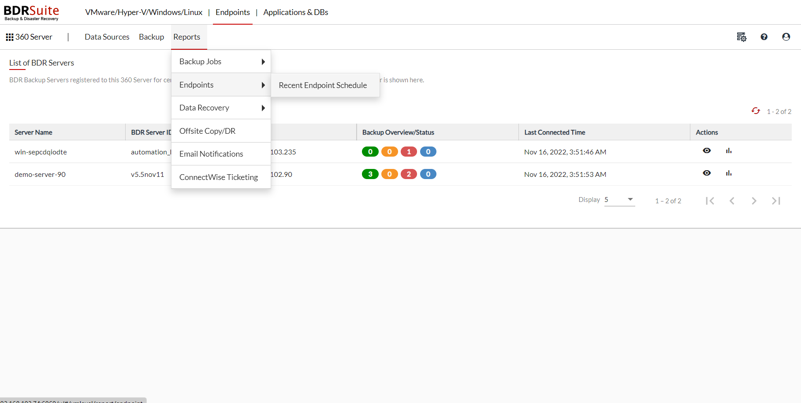Image resolution: width=801 pixels, height=403 pixels.
Task: Open the 360 Server grid icon
Action: point(9,37)
